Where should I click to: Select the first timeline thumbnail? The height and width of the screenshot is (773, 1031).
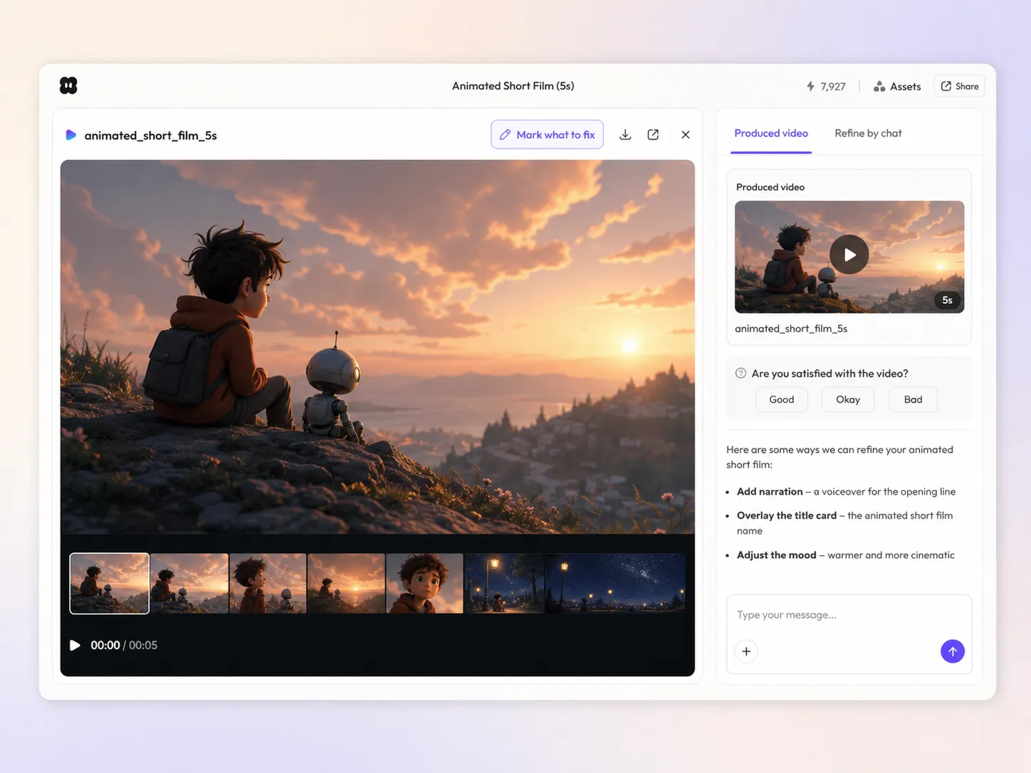pos(110,584)
